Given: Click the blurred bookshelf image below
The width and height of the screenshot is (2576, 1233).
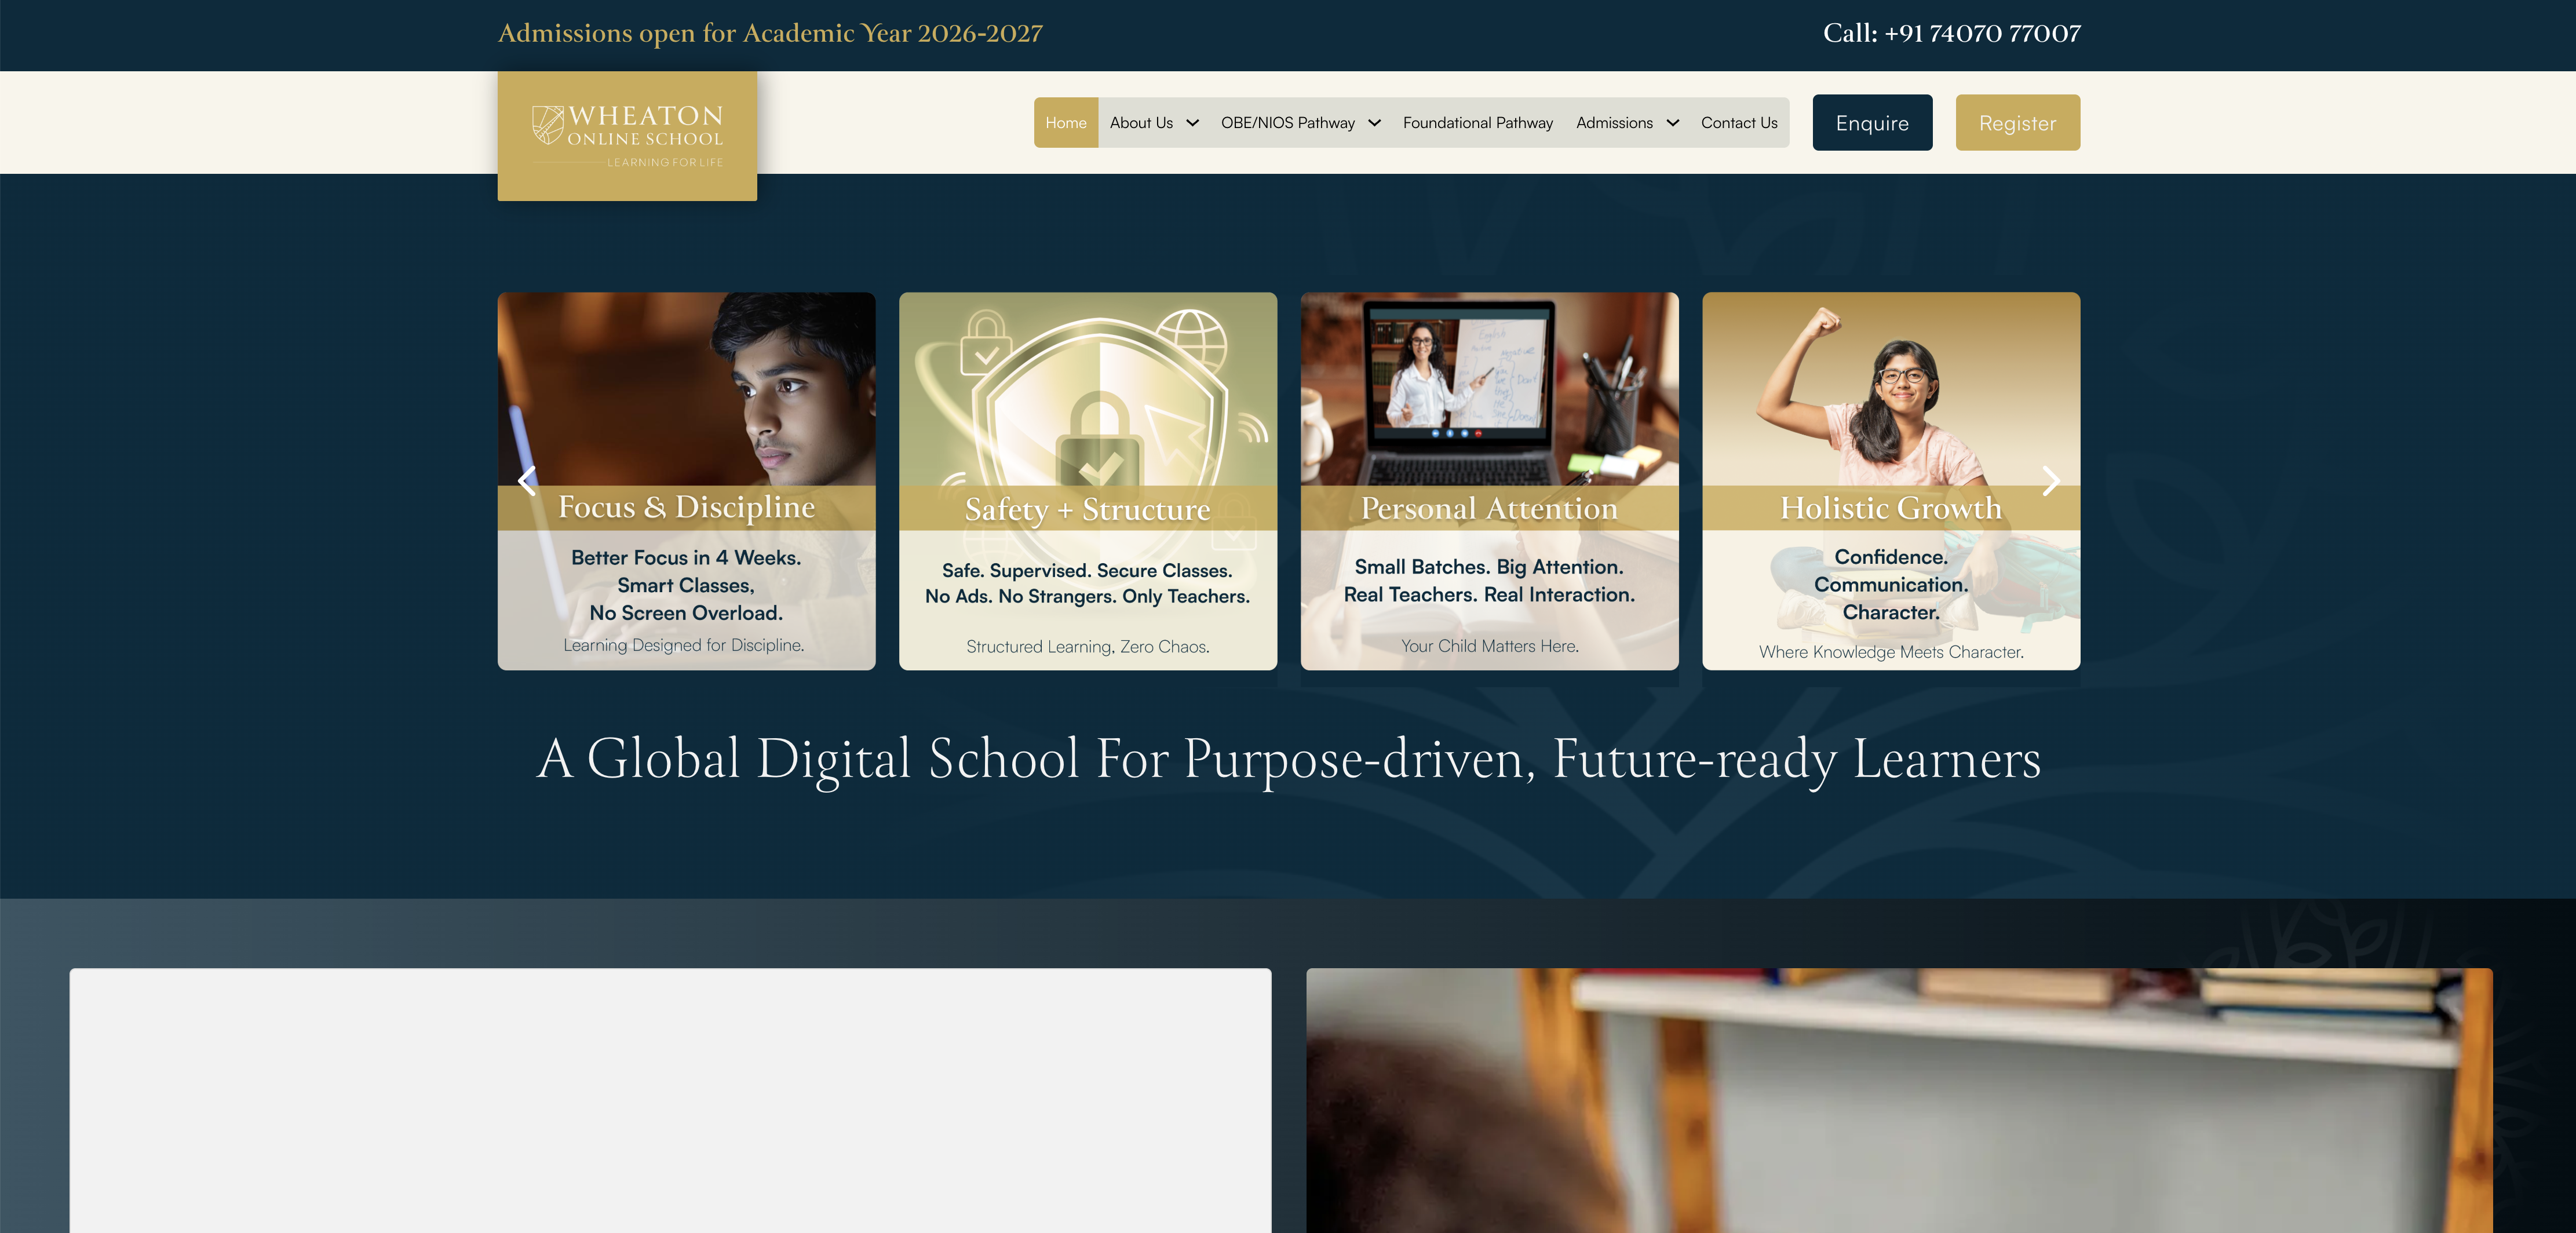Looking at the screenshot, I should [x=1899, y=1100].
